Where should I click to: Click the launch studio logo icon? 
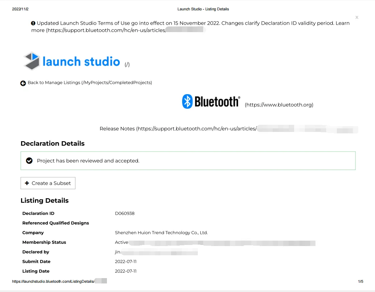point(31,61)
